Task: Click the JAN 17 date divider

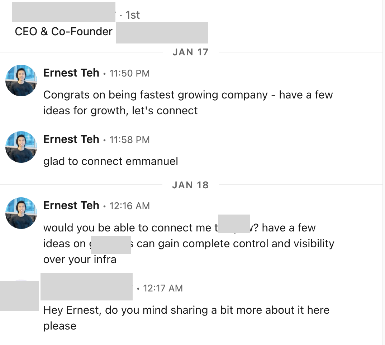Action: pyautogui.click(x=190, y=52)
